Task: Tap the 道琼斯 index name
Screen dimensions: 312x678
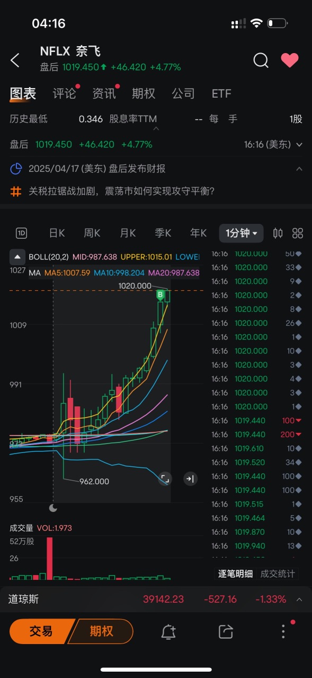Action: coord(23,599)
